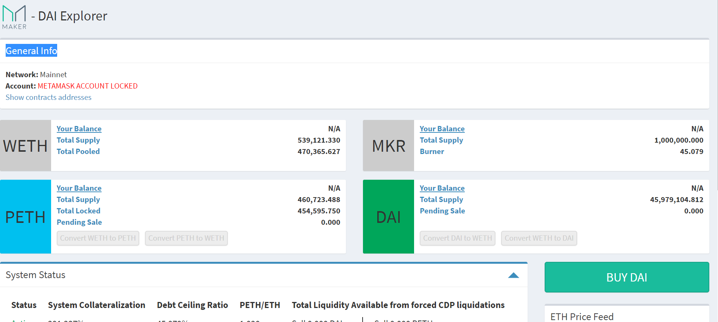
Task: Click the System Status heading
Action: [36, 275]
